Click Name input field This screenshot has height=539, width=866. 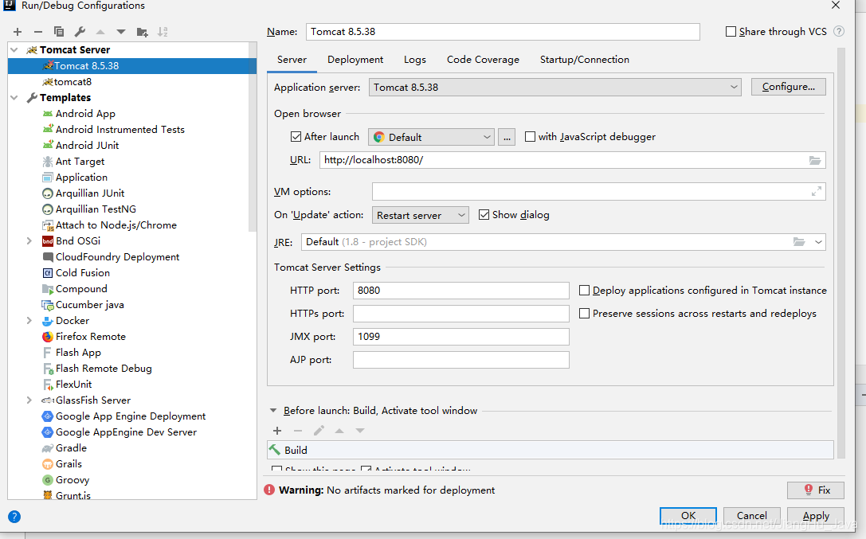click(504, 31)
